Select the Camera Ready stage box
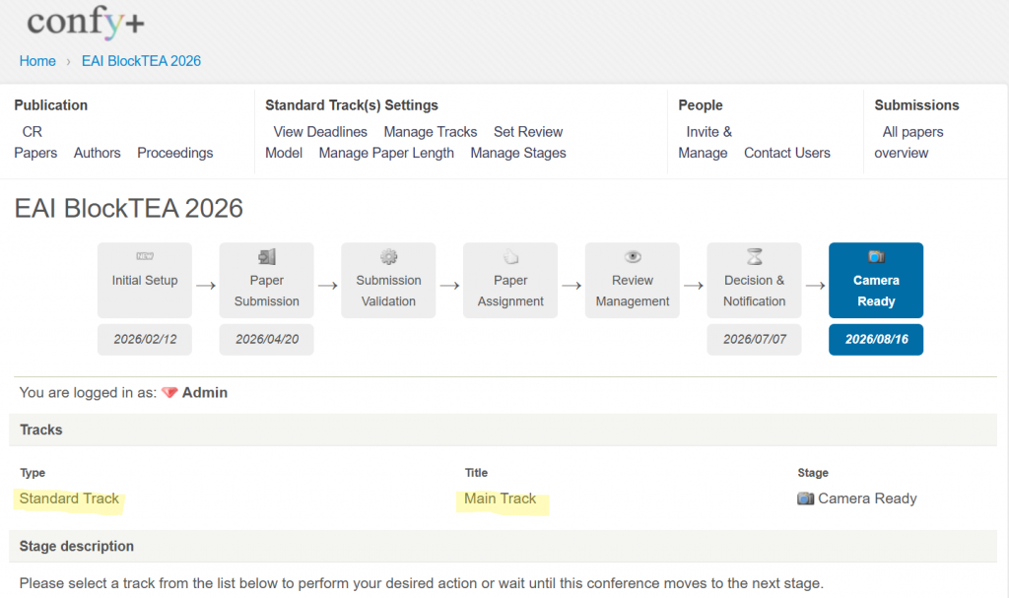Image resolution: width=1009 pixels, height=598 pixels. point(876,280)
